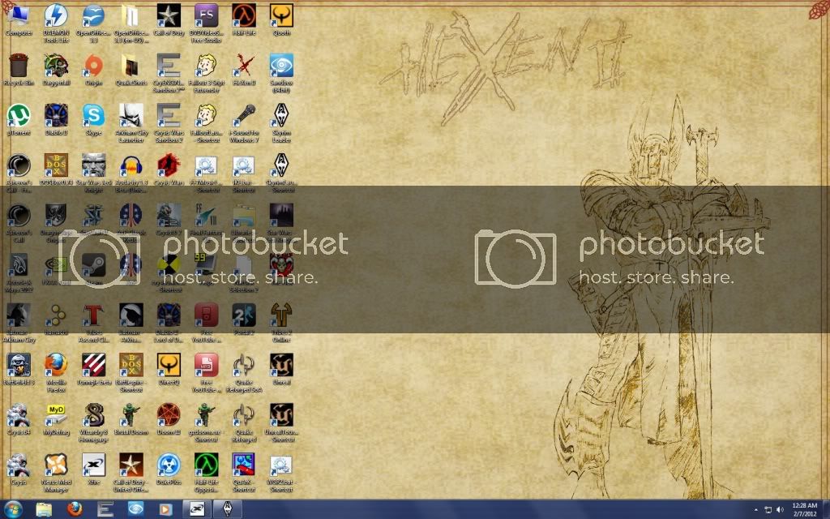
Task: Launch µTorrent from the desktop
Action: 19,115
